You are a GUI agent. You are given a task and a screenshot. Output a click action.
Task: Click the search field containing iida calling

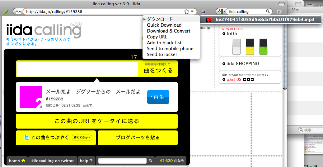pos(246,12)
